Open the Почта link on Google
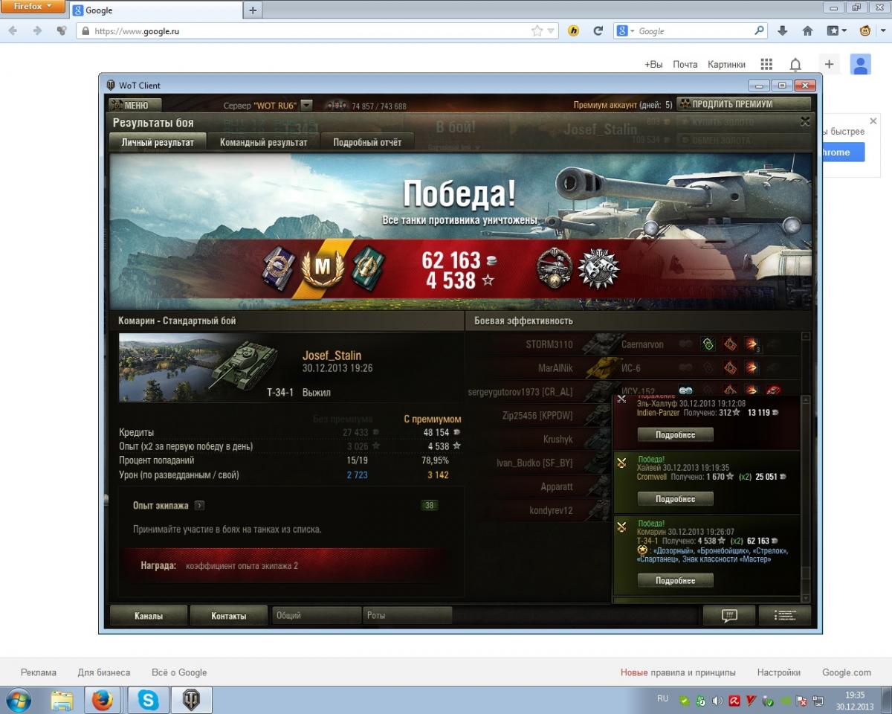 coord(685,65)
